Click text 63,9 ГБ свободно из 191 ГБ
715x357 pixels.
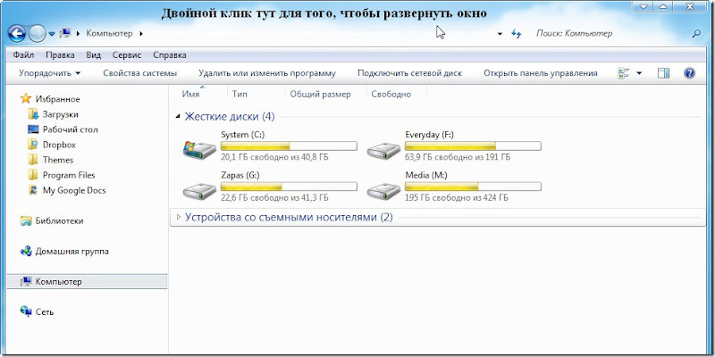pos(458,157)
